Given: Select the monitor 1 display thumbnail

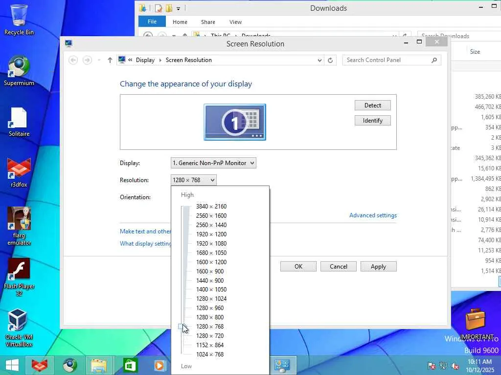Looking at the screenshot, I should pos(235,122).
